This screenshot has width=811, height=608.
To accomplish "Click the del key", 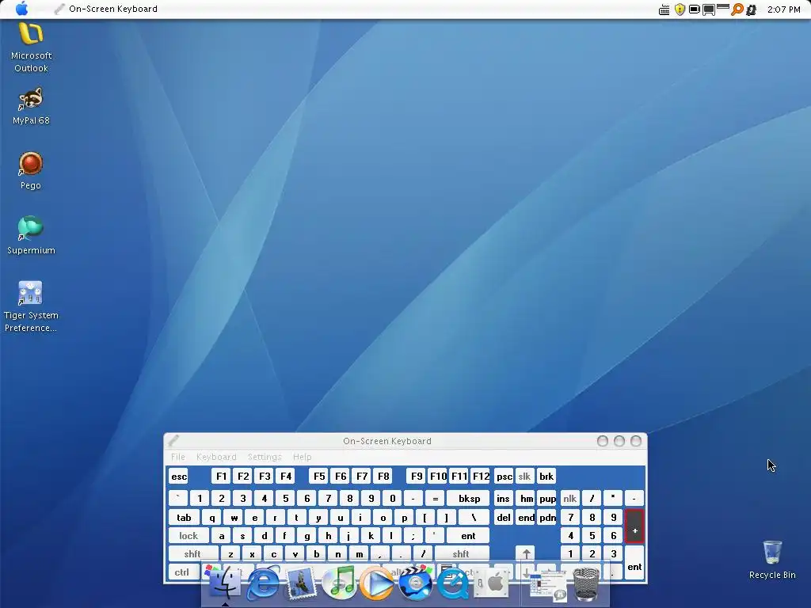I will [x=503, y=517].
